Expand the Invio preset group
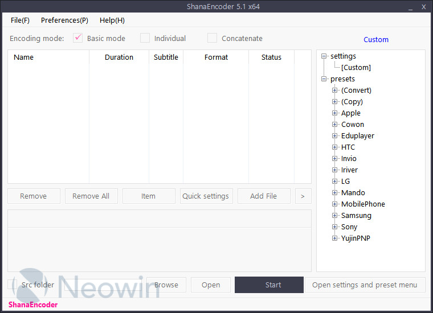Image resolution: width=433 pixels, height=313 pixels. (x=334, y=159)
